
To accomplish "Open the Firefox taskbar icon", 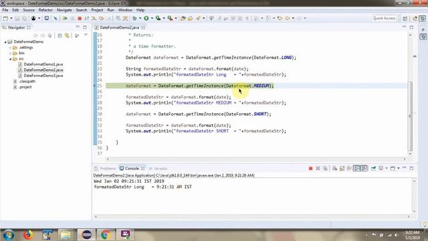I will point(27,235).
